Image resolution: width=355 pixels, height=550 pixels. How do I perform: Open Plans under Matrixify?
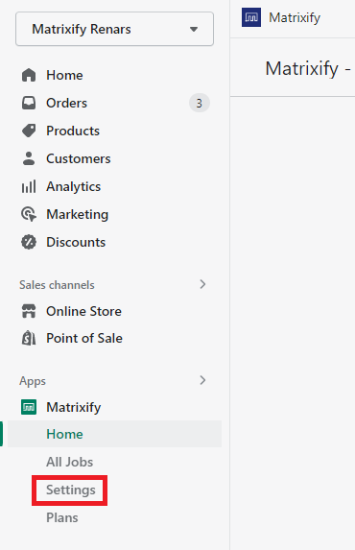62,517
